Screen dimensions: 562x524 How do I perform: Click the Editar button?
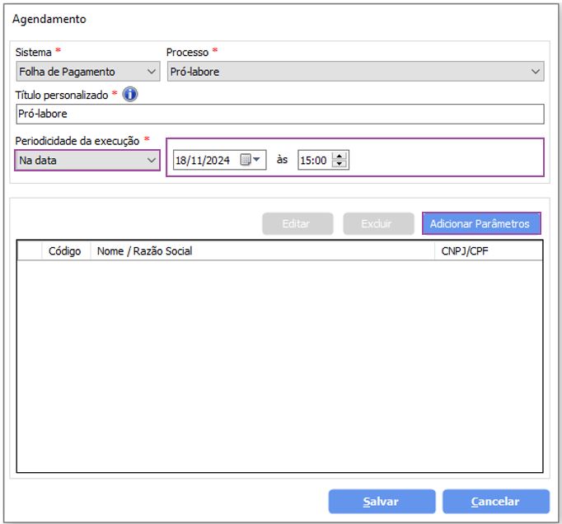(x=297, y=223)
